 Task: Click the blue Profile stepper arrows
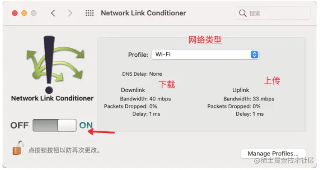[x=254, y=55]
